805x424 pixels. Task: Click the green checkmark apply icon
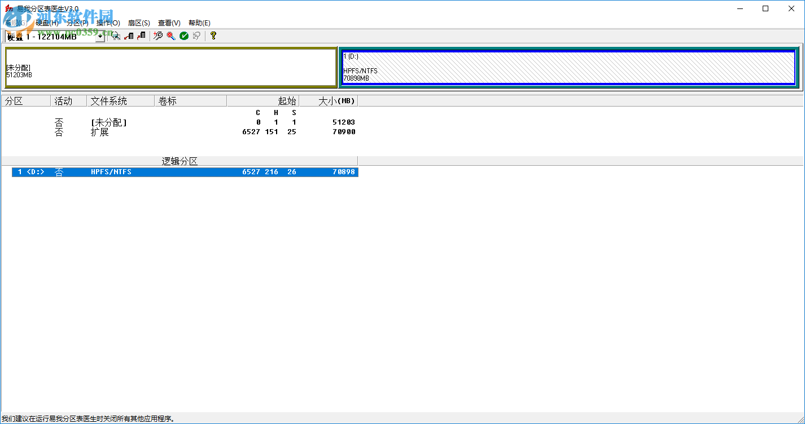tap(184, 36)
